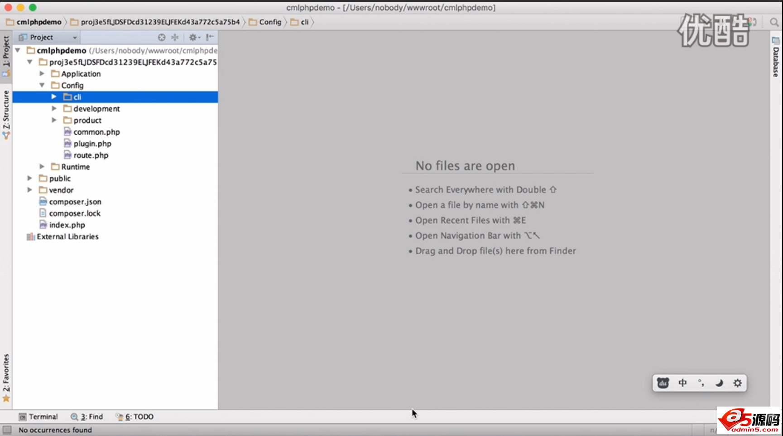Toggle the punctuation mode on the input bar
783x436 pixels.
(701, 383)
